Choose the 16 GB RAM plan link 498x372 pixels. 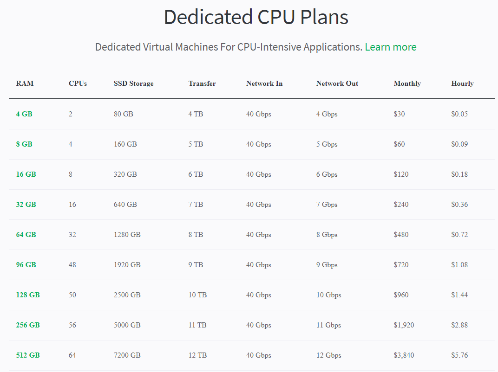(26, 174)
